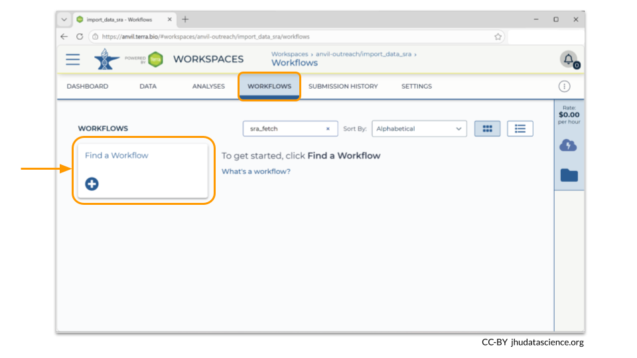Close the import_data_sra browser tab
The width and height of the screenshot is (637, 358).
click(x=170, y=19)
